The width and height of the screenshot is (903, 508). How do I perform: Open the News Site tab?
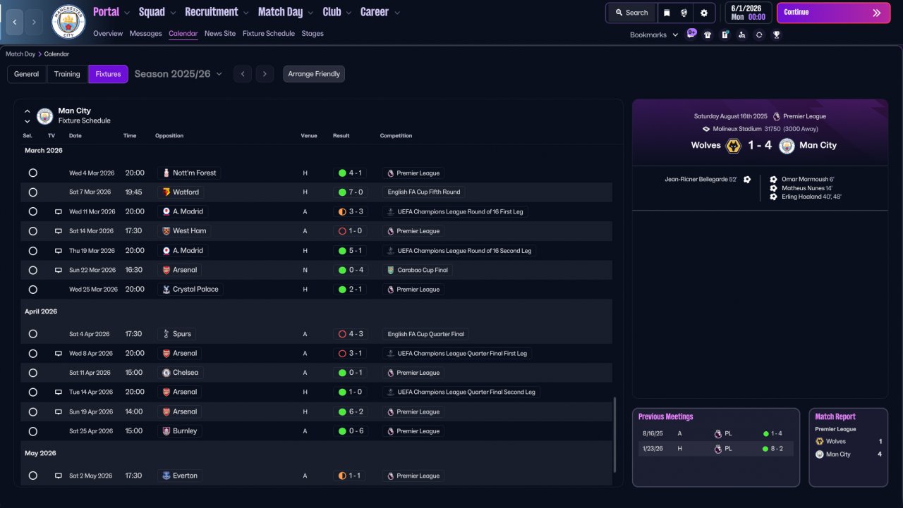pos(220,33)
